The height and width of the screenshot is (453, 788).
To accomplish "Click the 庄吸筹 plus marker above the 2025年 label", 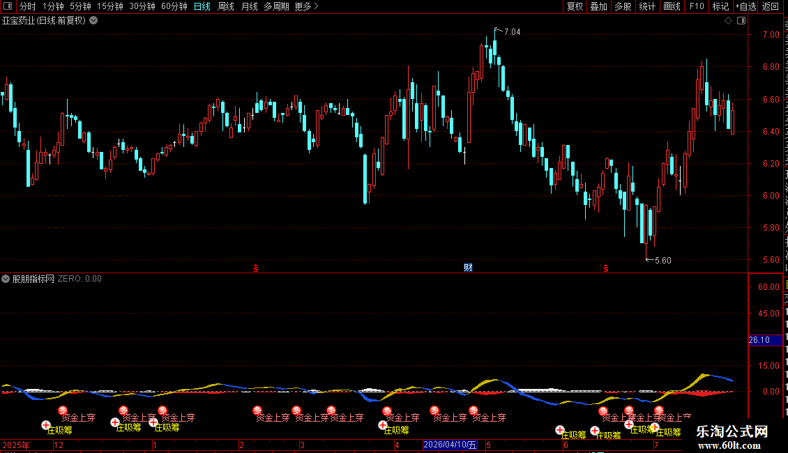I will pos(46,425).
